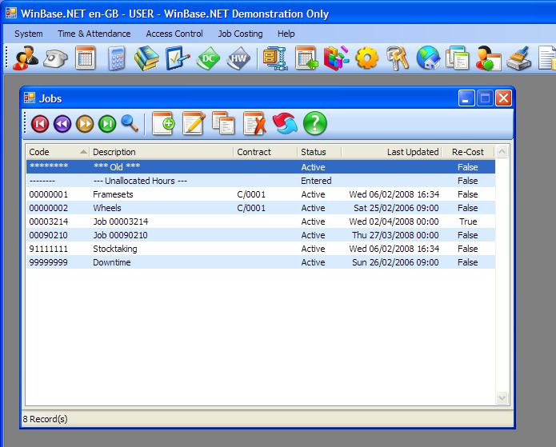The height and width of the screenshot is (447, 556).
Task: Sort by the Re-Cost column header
Action: 468,152
